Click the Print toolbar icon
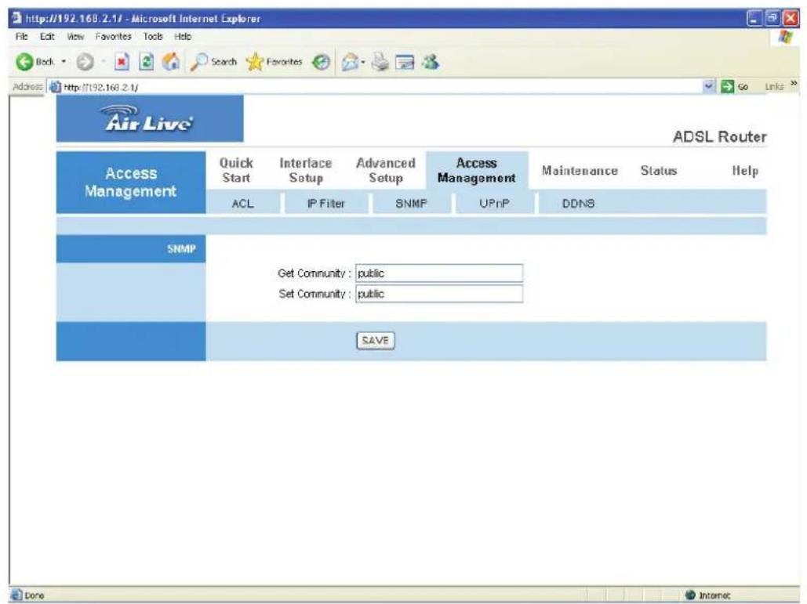 (x=381, y=62)
